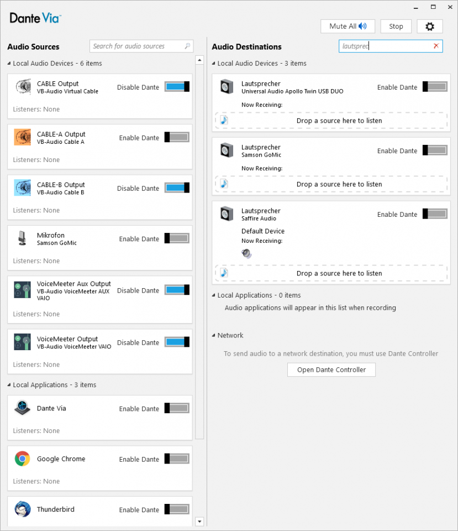458x531 pixels.
Task: Click the Default Device label
Action: point(263,231)
